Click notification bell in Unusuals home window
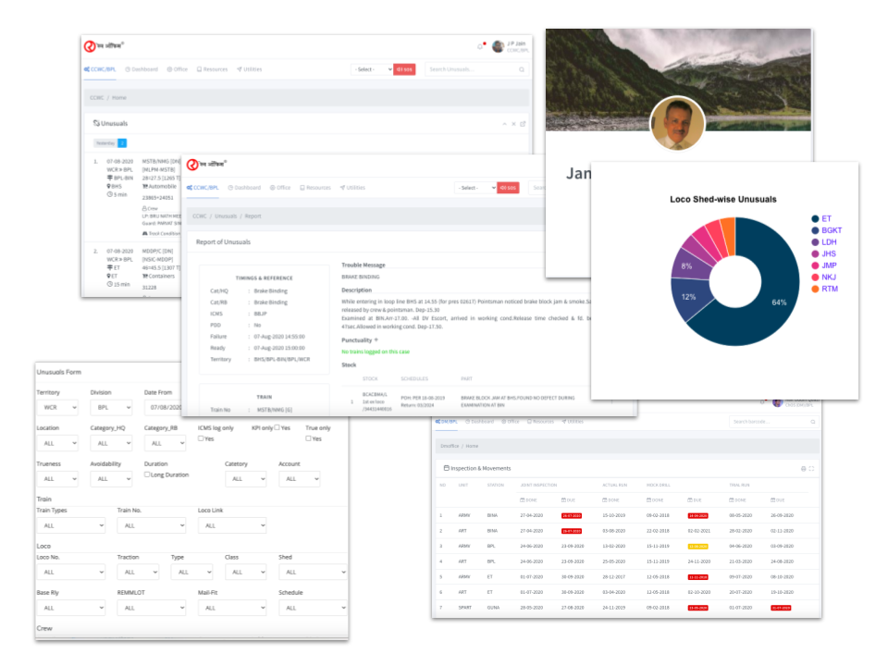The image size is (888, 666). [x=481, y=46]
